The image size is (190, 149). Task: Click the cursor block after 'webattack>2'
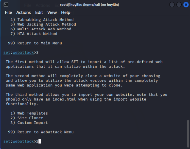pyautogui.click(x=40, y=141)
